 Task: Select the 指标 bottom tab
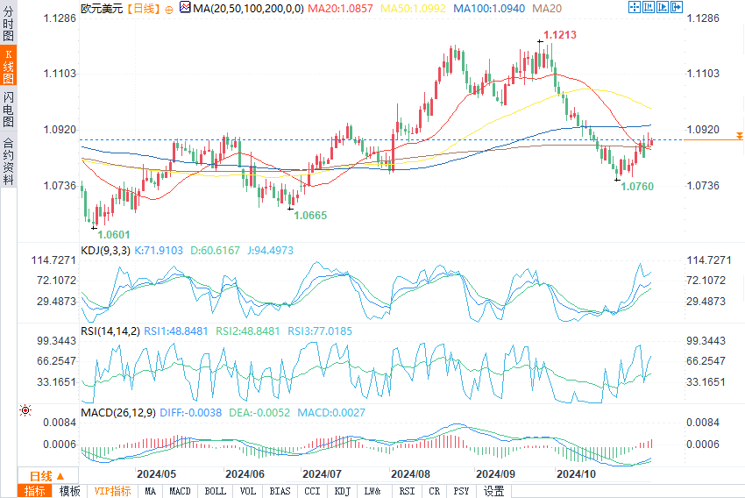pyautogui.click(x=35, y=491)
